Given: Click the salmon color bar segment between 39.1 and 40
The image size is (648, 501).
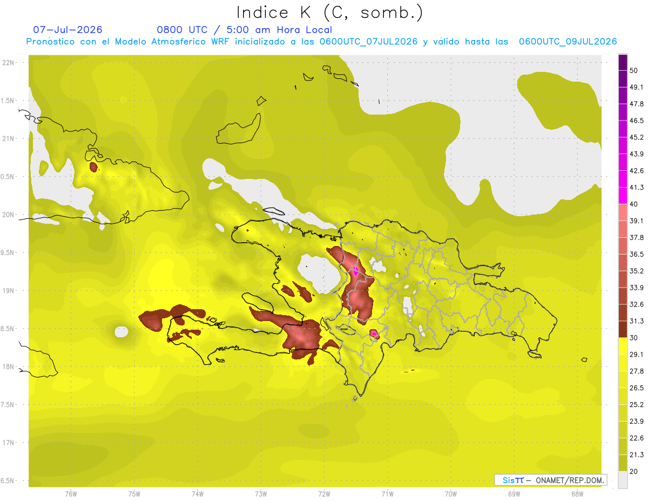Looking at the screenshot, I should (x=623, y=212).
